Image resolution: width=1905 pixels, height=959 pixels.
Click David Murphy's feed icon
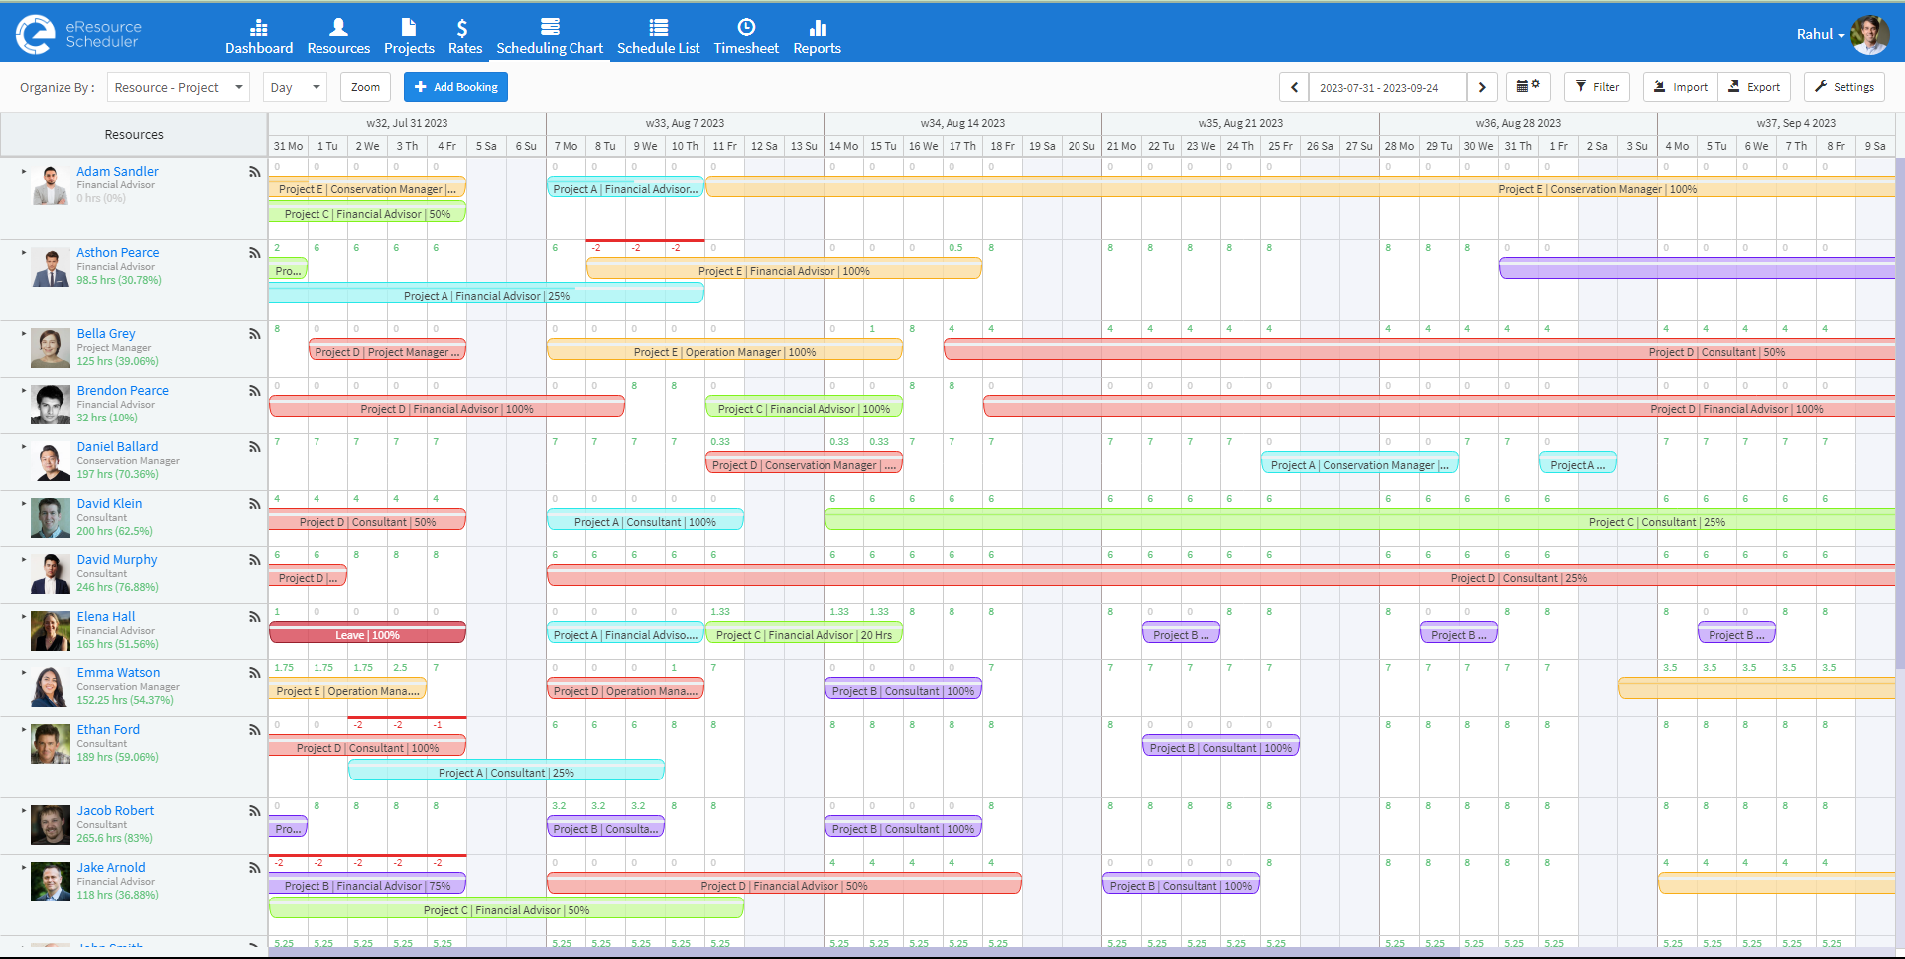coord(254,560)
